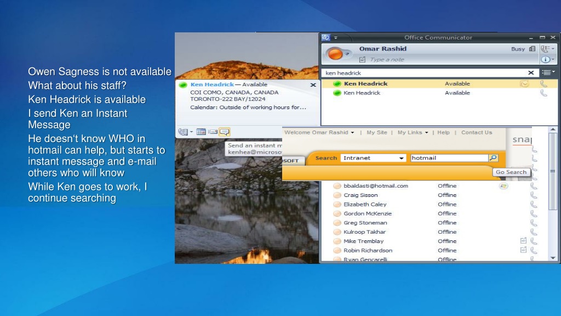This screenshot has width=561, height=316.
Task: Select contact Kulroop Takhar
Action: point(364,232)
